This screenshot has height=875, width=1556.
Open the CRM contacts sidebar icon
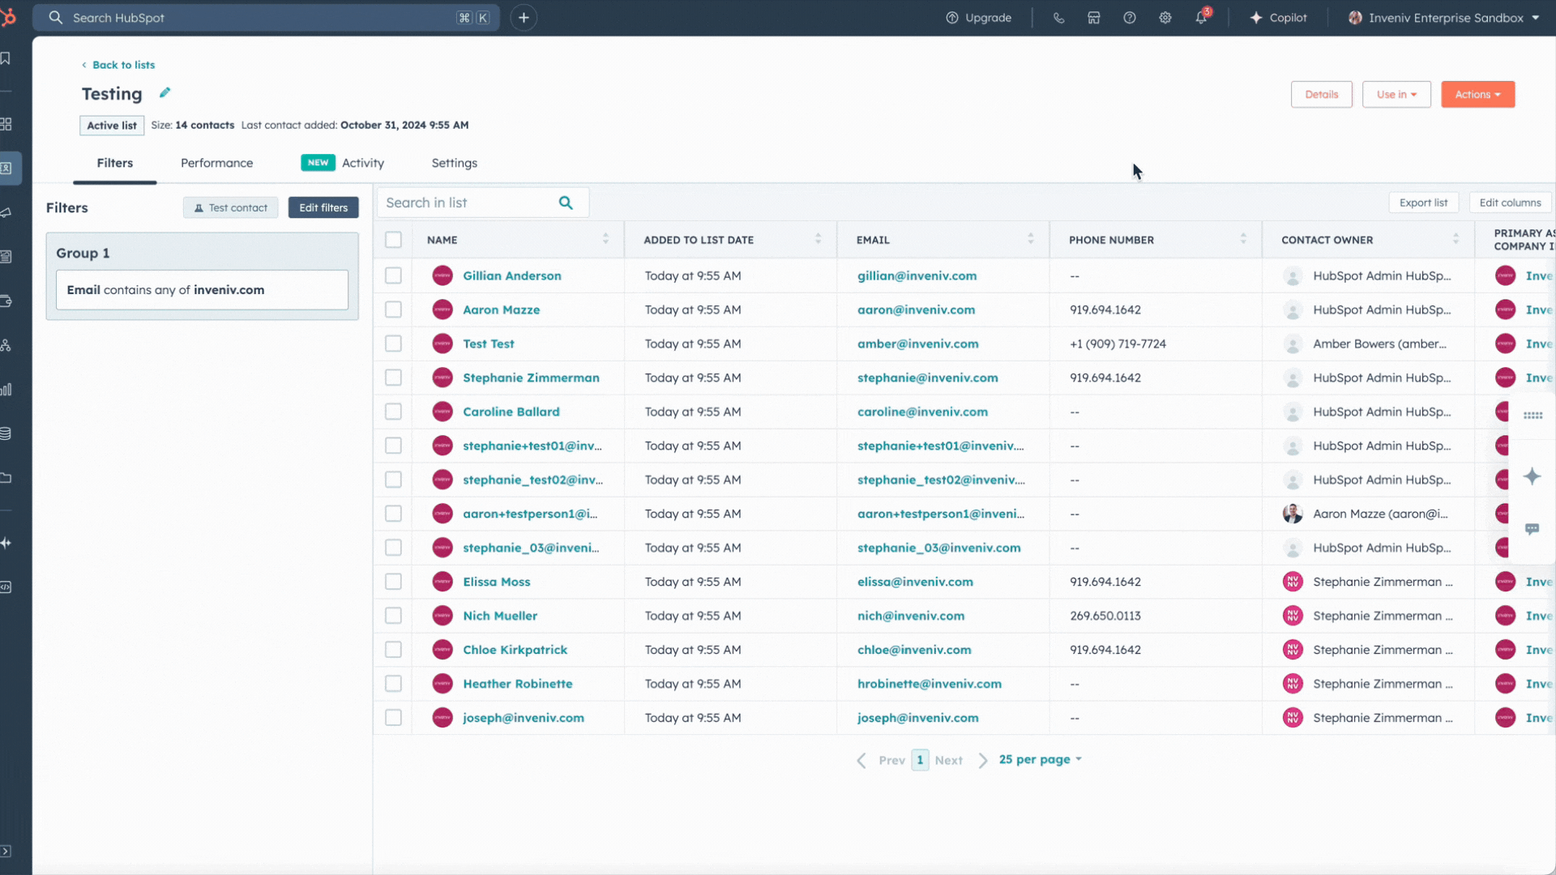(x=6, y=169)
